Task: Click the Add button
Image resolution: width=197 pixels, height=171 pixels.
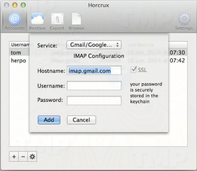Action: click(x=49, y=120)
